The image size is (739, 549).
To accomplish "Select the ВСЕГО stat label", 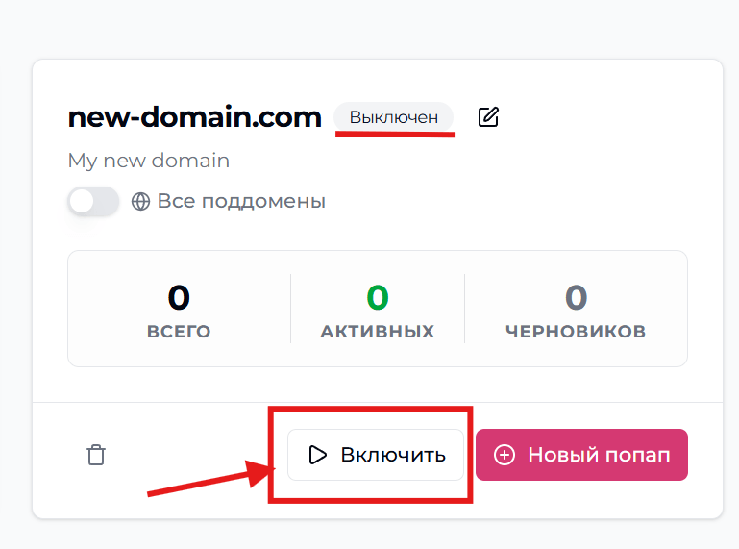I will (179, 331).
